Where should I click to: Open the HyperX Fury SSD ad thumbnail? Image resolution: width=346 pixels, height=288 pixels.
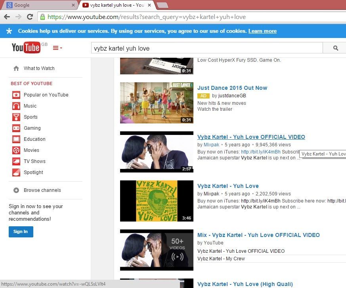[157, 66]
